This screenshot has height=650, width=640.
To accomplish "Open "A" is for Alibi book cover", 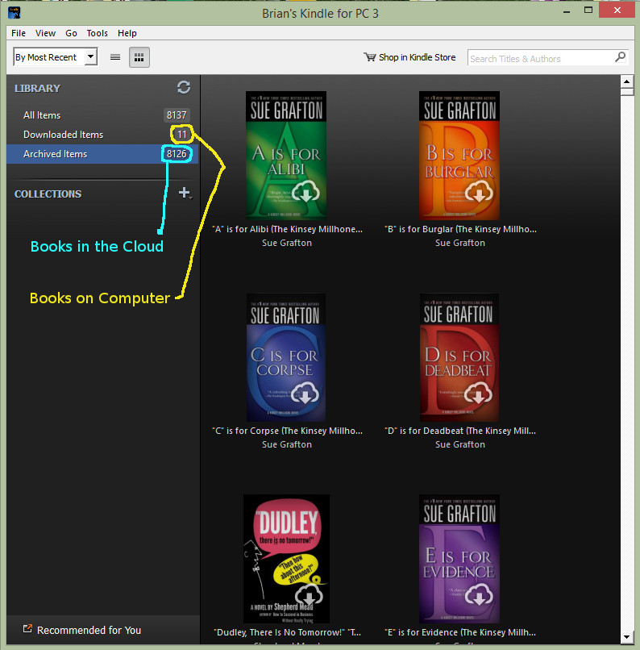I will 286,156.
